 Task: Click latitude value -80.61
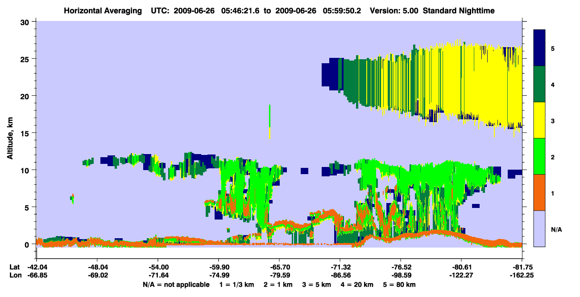461,267
